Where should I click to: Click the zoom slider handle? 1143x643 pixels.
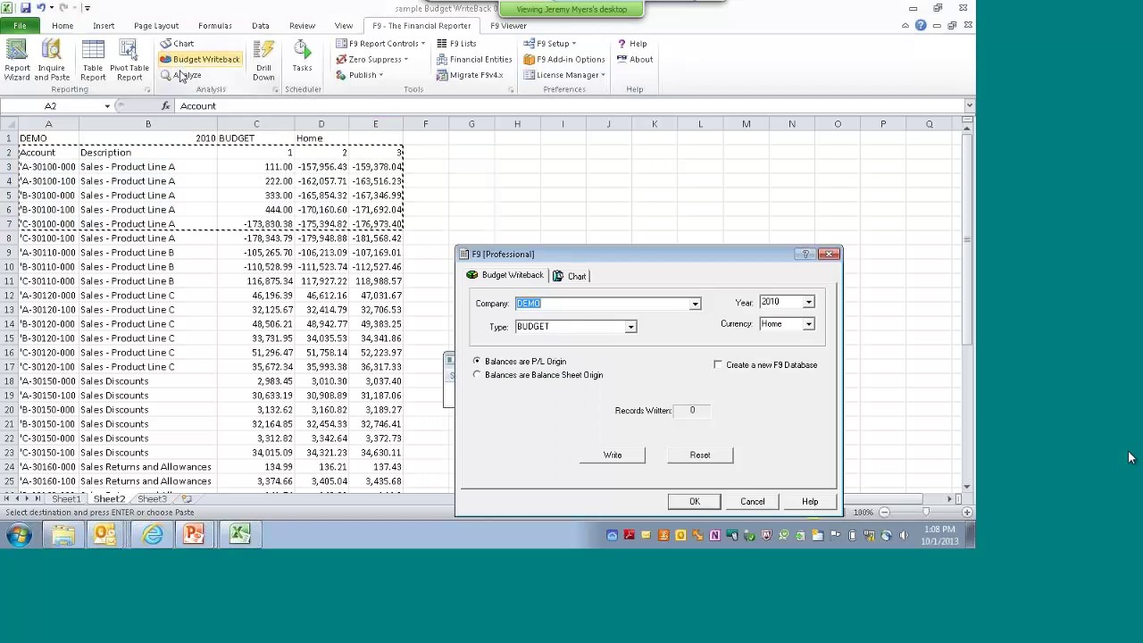tap(925, 513)
